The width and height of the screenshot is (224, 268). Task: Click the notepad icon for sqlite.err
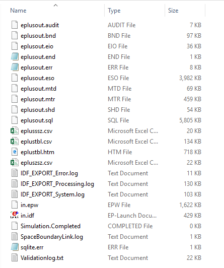point(15,247)
